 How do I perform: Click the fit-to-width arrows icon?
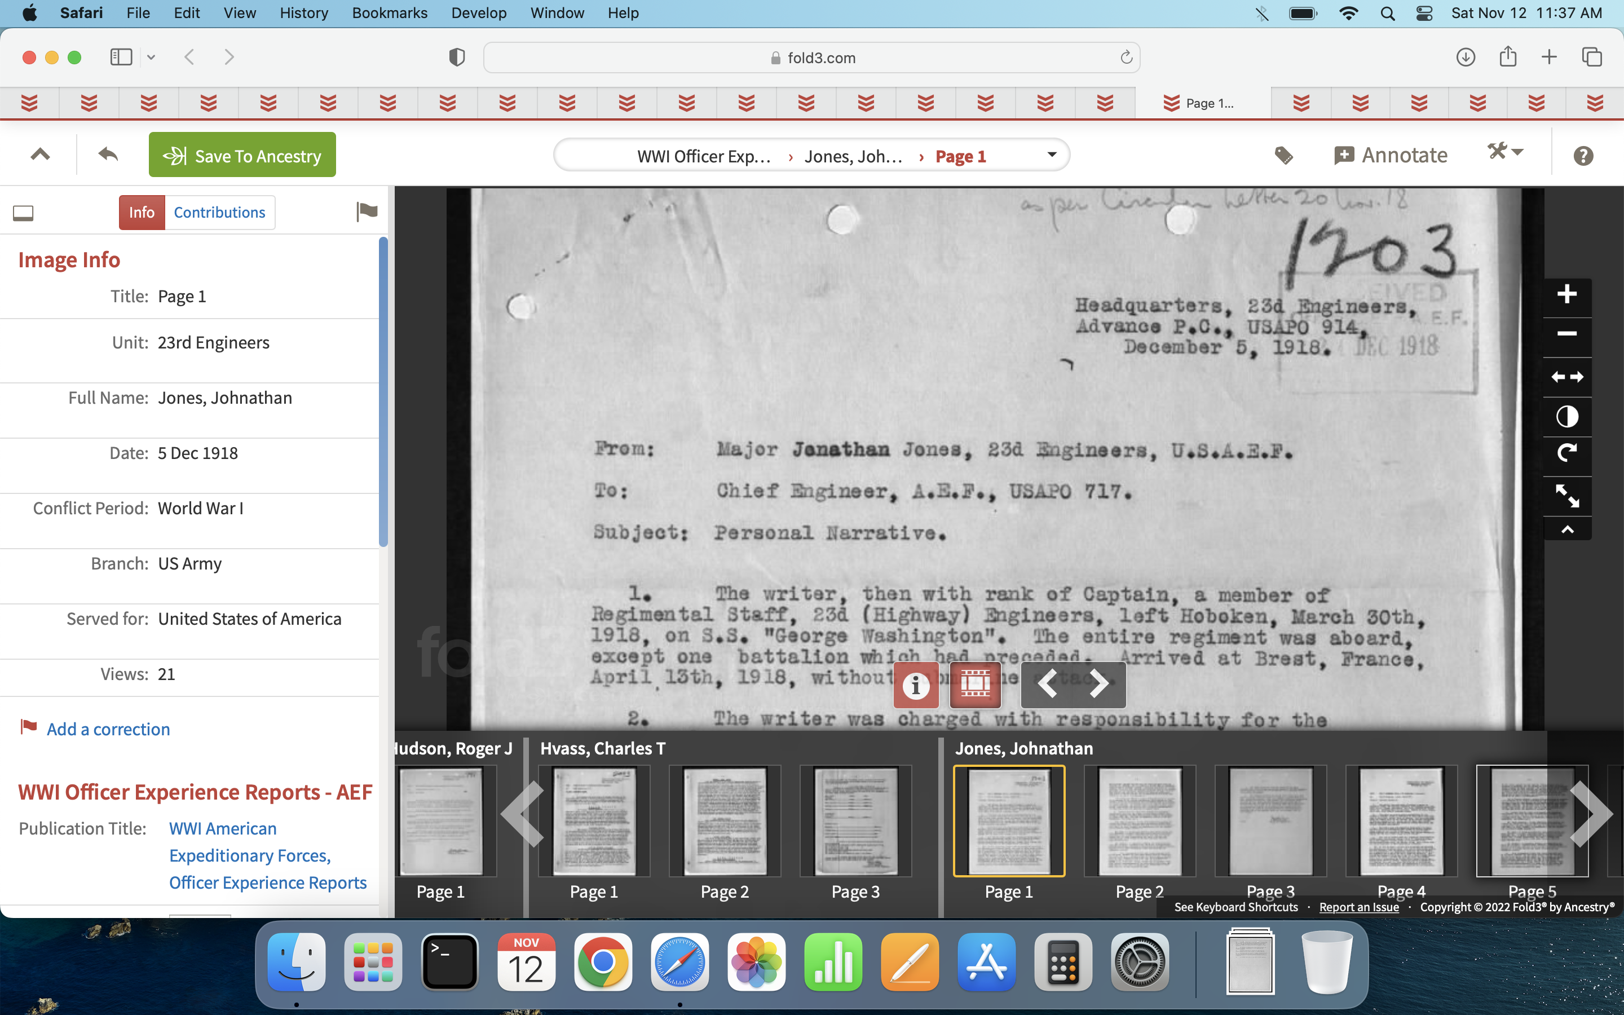pyautogui.click(x=1567, y=377)
